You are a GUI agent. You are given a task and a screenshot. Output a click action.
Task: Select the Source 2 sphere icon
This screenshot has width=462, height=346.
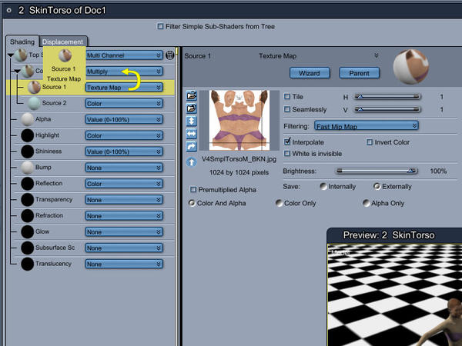[x=34, y=103]
